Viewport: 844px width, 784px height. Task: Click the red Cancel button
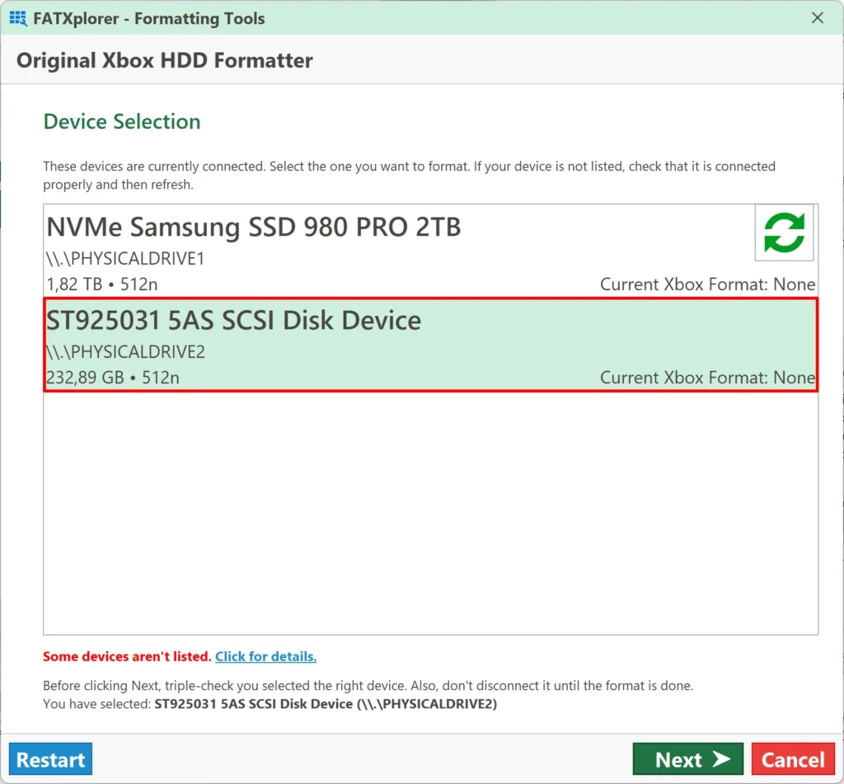pos(793,759)
